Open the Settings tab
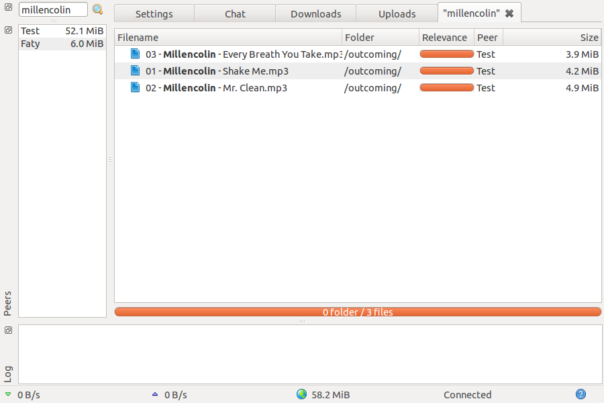 tap(154, 13)
